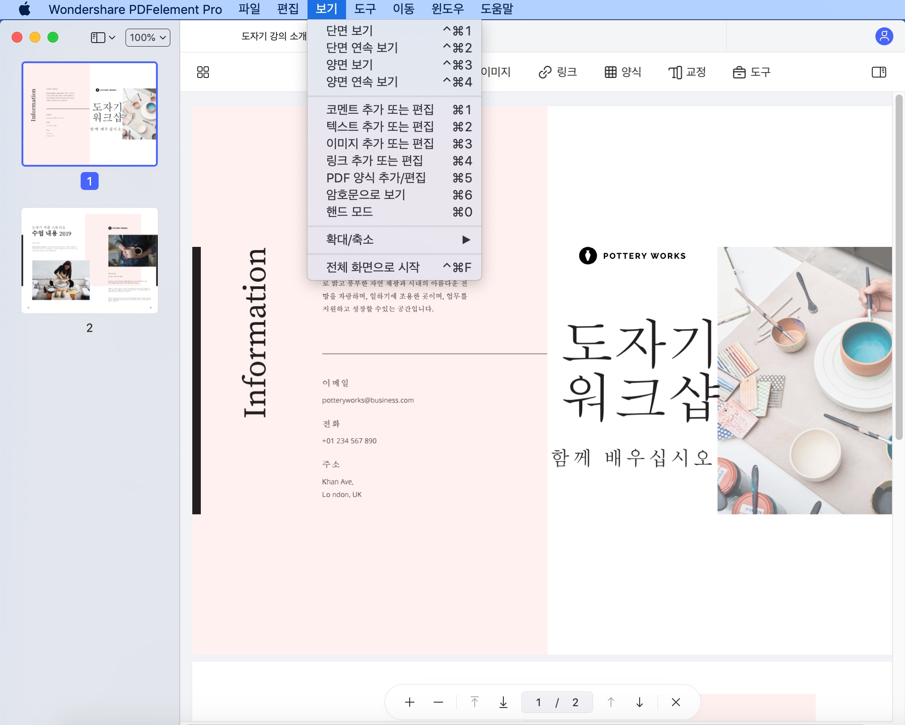Image resolution: width=905 pixels, height=725 pixels.
Task: Close the open 보기 menu
Action: click(326, 9)
